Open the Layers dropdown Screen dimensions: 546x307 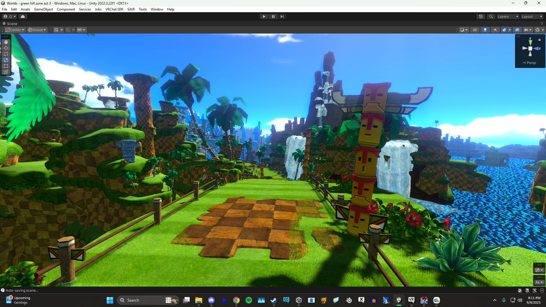(x=507, y=16)
